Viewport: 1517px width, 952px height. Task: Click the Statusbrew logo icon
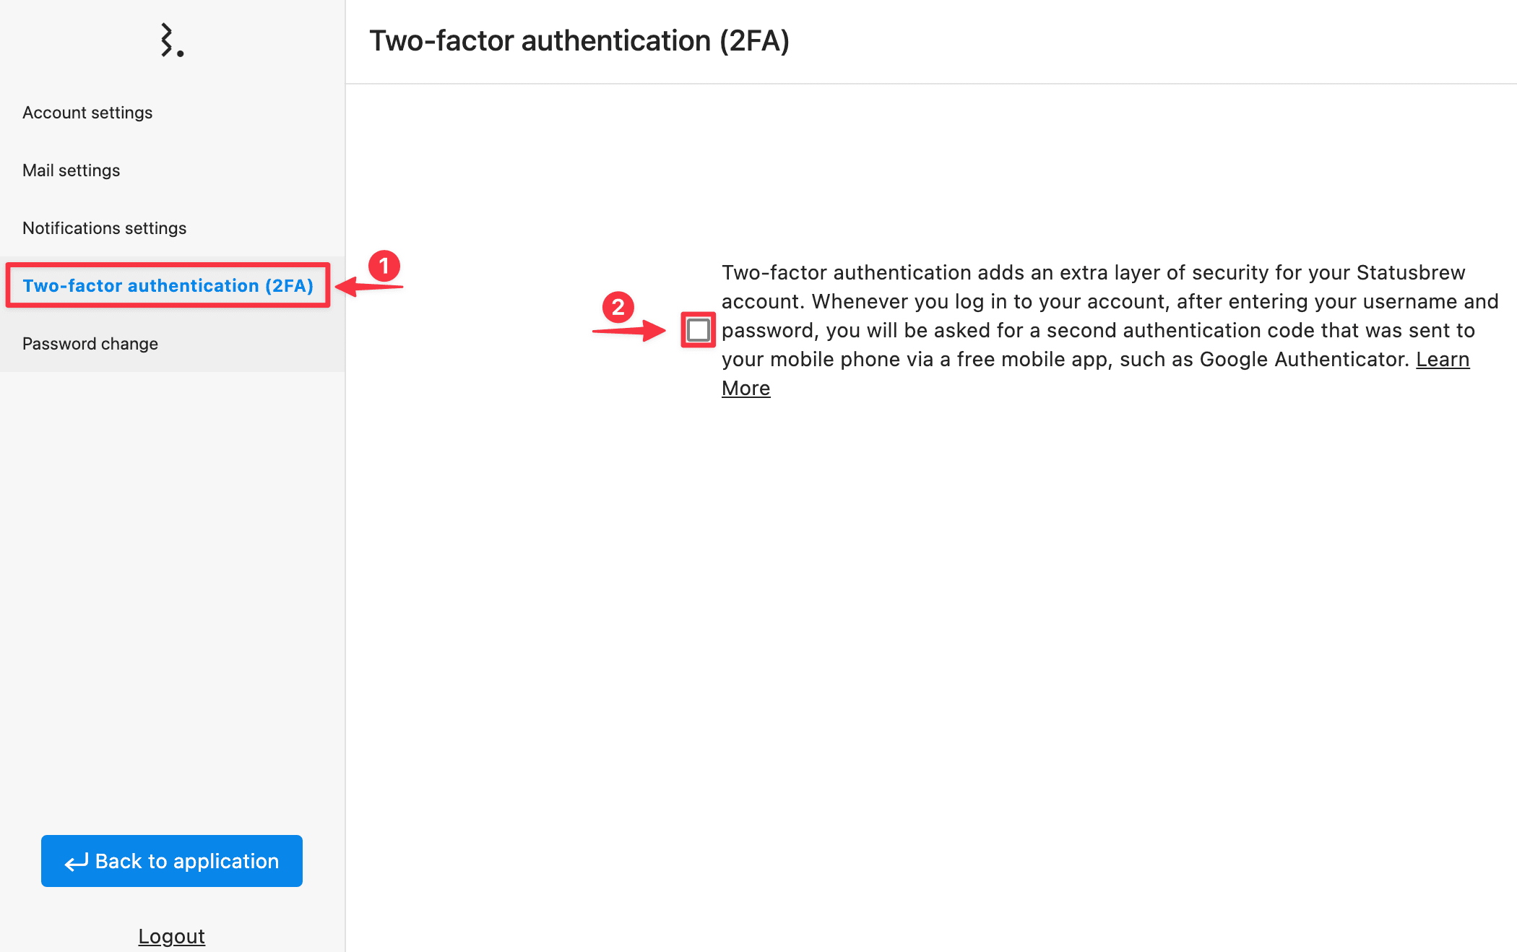click(172, 40)
